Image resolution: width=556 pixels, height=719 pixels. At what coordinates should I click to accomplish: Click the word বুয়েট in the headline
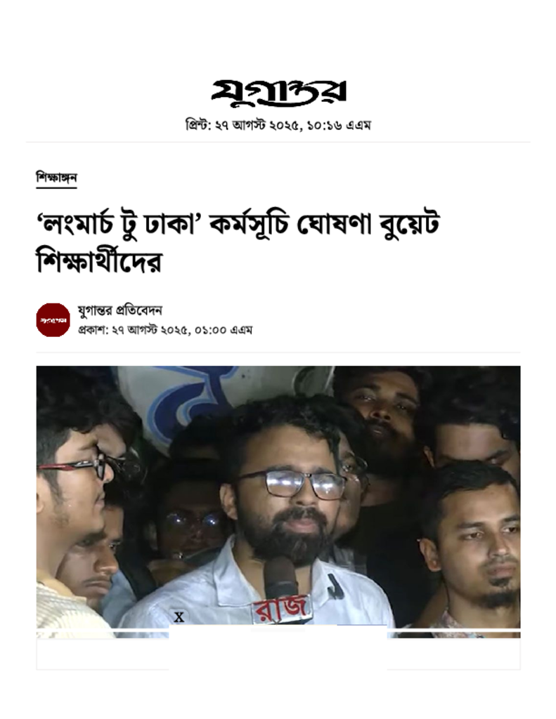[410, 224]
